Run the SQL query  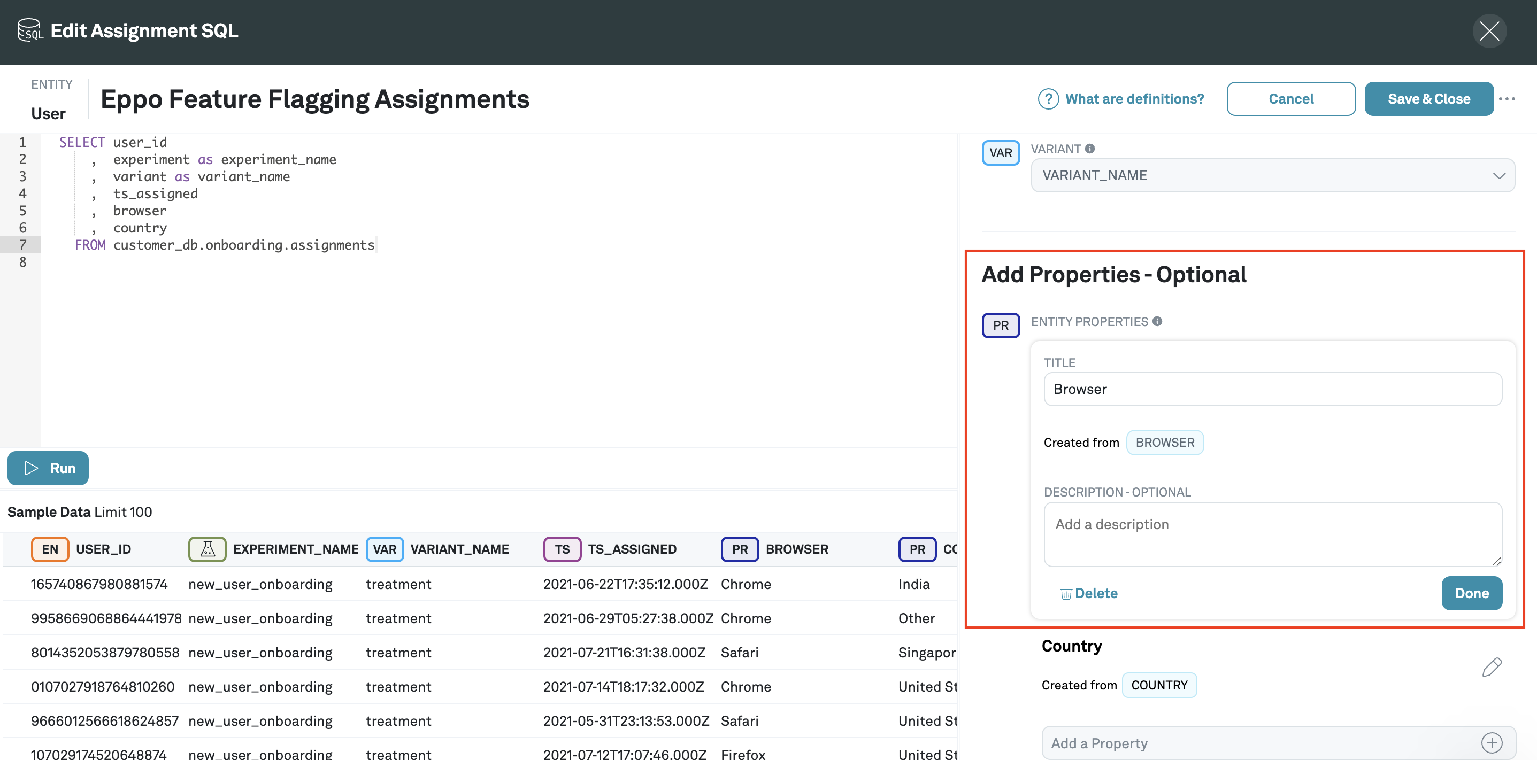pyautogui.click(x=48, y=468)
